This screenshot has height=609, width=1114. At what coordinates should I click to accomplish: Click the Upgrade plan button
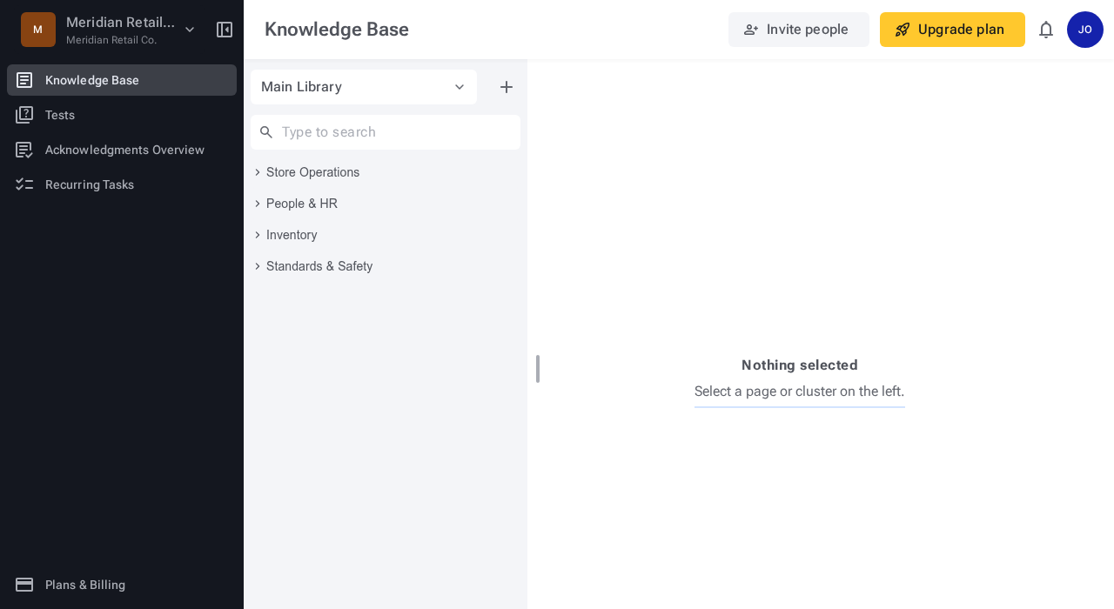(952, 30)
